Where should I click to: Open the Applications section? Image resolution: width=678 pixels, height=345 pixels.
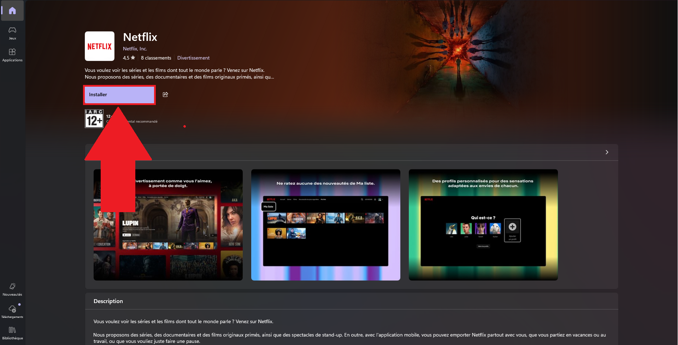(x=12, y=55)
